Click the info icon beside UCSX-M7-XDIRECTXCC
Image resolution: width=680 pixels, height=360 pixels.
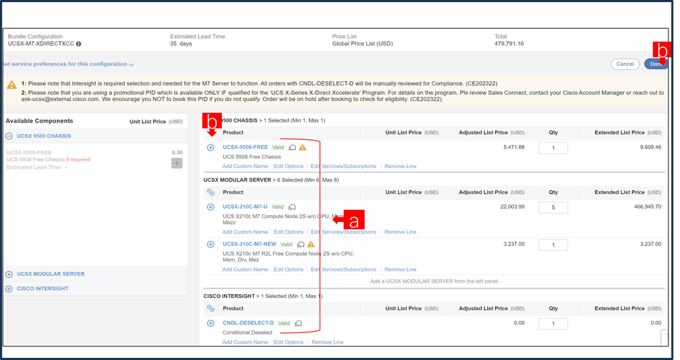78,44
